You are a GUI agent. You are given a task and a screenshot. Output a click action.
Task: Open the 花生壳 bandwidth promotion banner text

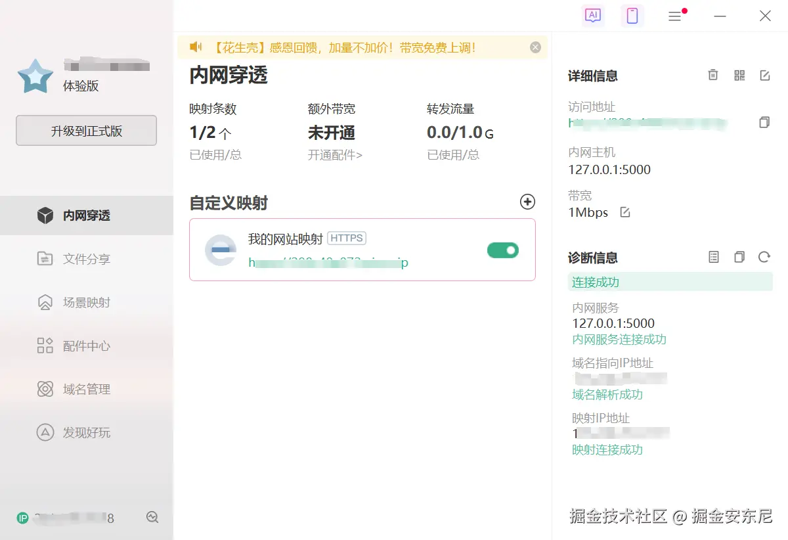[344, 48]
